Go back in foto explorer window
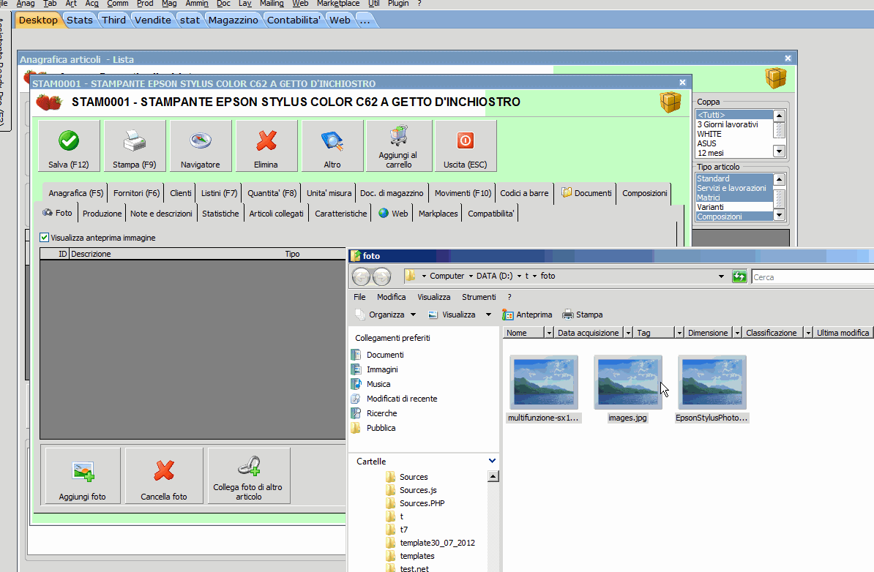The height and width of the screenshot is (572, 874). [361, 276]
